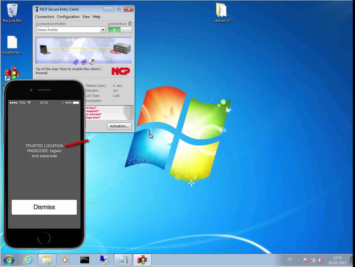Screen dimensions: 355x267
Task: Show hidden system tray icons
Action: [298, 260]
